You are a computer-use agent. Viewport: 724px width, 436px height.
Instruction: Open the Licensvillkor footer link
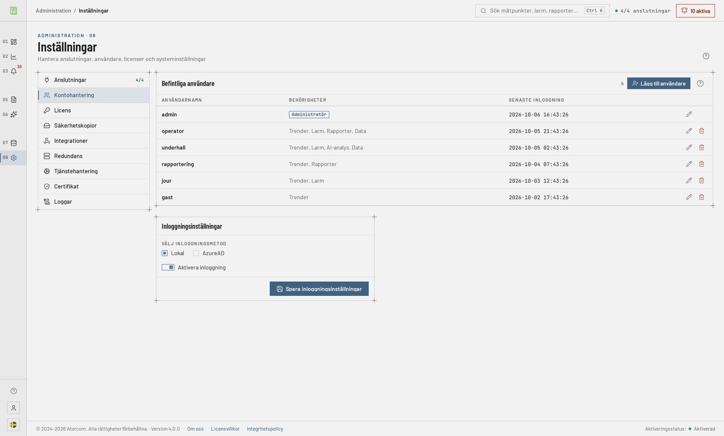coord(225,429)
